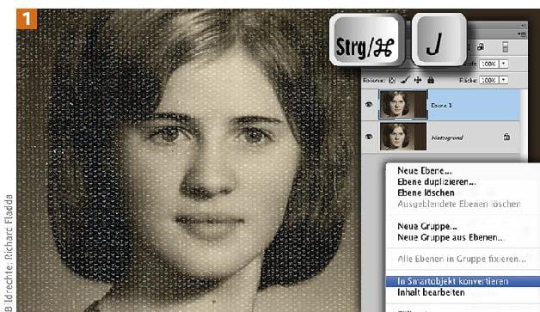Toggle the layer filtering switch
The width and height of the screenshot is (540, 312).
506,46
